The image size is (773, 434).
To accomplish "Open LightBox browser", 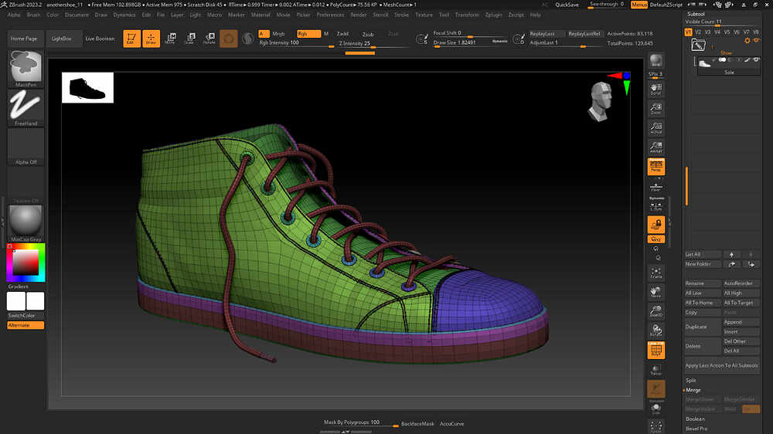I will (x=62, y=39).
